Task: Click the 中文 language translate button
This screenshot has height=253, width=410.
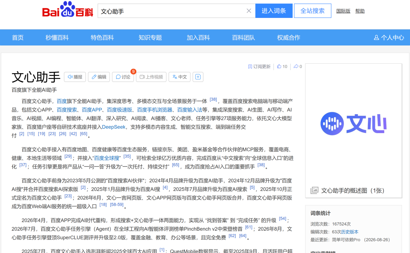Action: 179,77
